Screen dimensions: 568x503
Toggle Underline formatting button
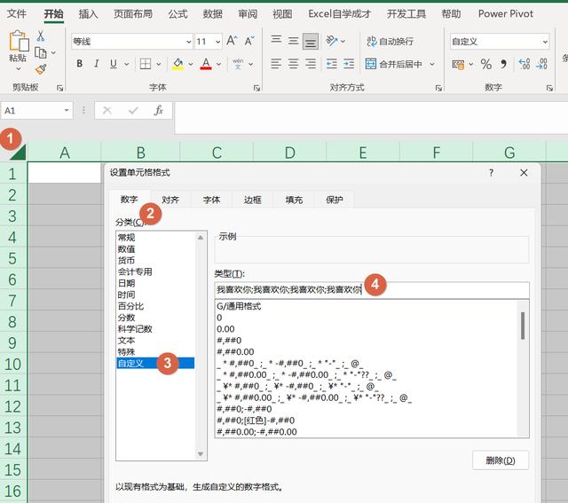click(x=114, y=64)
